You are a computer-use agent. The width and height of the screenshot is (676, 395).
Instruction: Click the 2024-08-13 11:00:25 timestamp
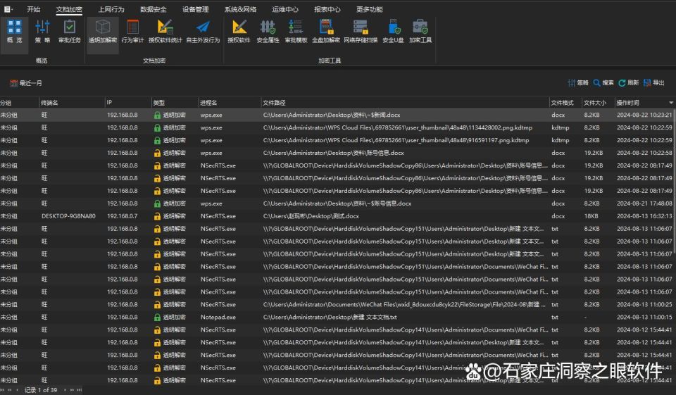[644, 304]
